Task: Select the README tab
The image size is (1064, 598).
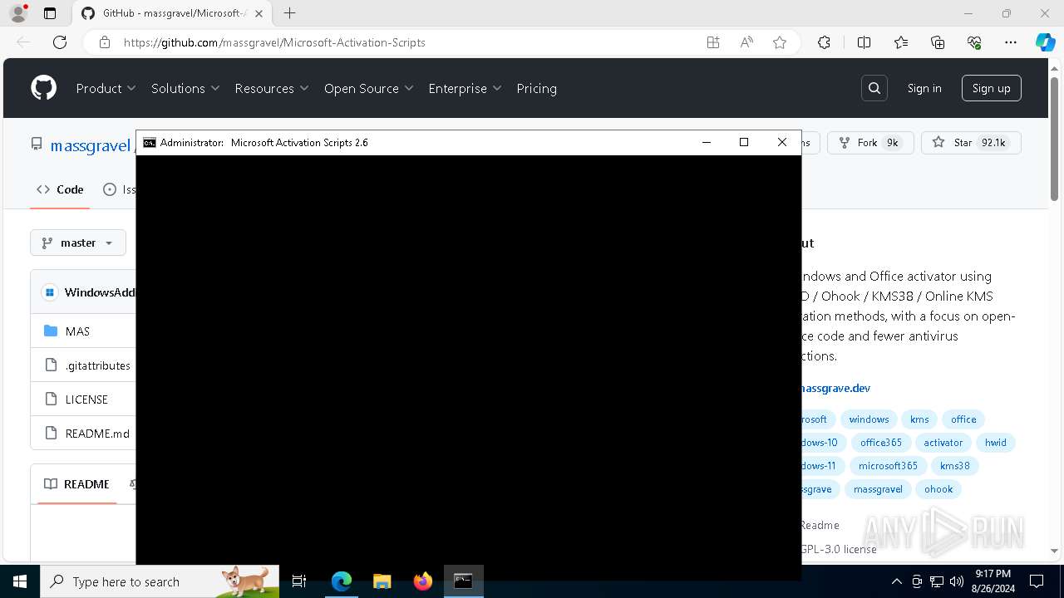Action: 76,484
